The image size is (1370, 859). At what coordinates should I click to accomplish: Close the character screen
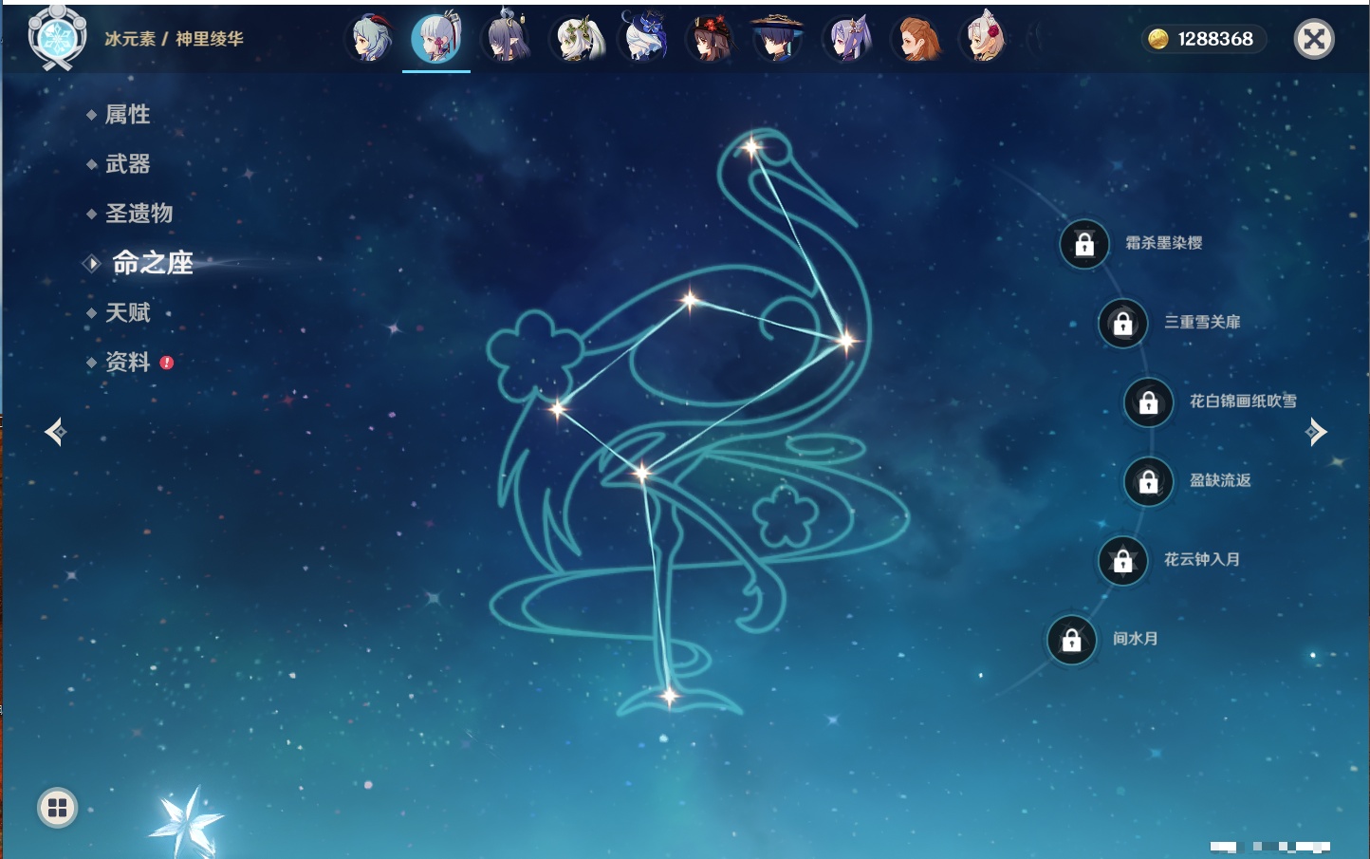(1314, 39)
